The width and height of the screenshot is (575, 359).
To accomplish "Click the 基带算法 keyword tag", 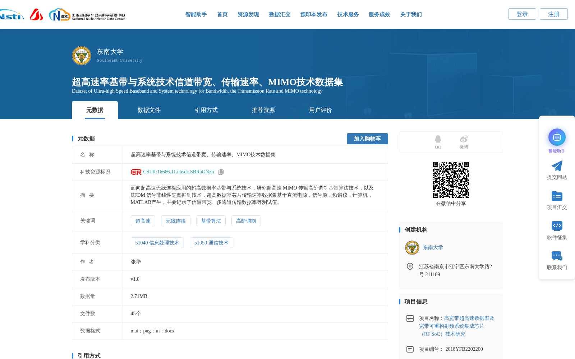I will (211, 221).
